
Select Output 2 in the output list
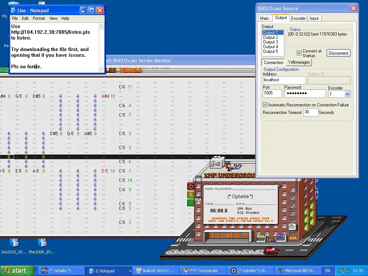click(273, 37)
